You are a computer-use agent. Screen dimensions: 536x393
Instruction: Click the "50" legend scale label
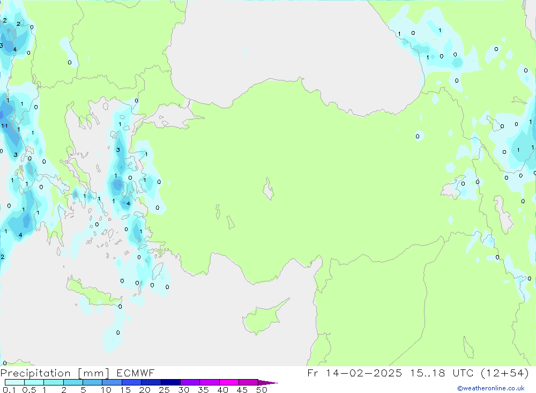pos(262,390)
